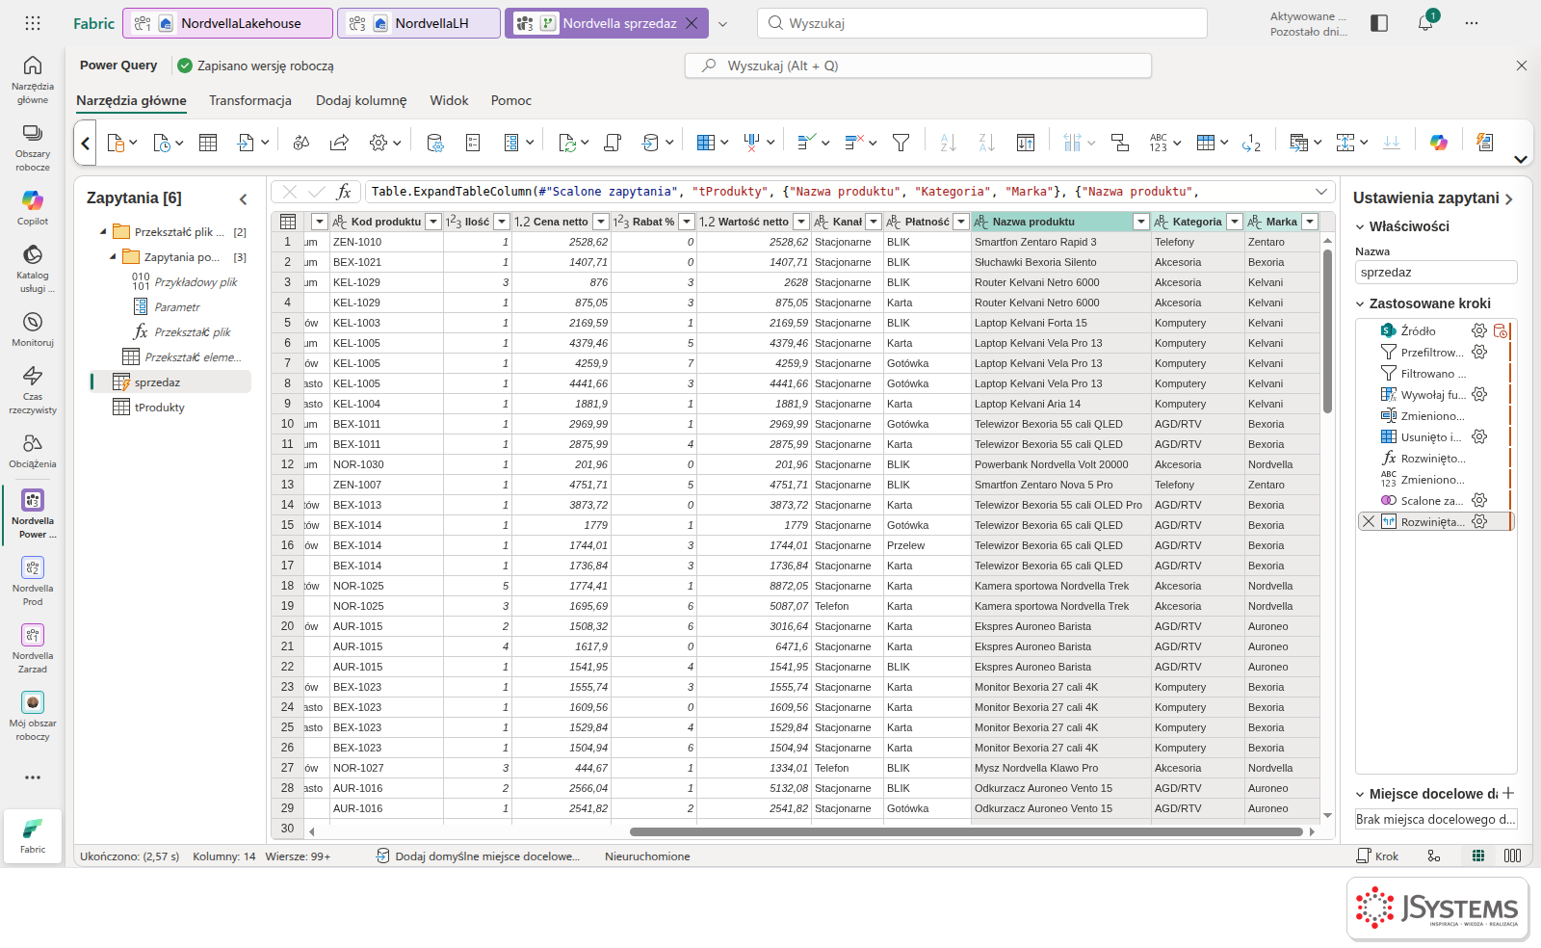
Task: Click the vertical scrollbar of the data grid
Action: tap(1328, 330)
